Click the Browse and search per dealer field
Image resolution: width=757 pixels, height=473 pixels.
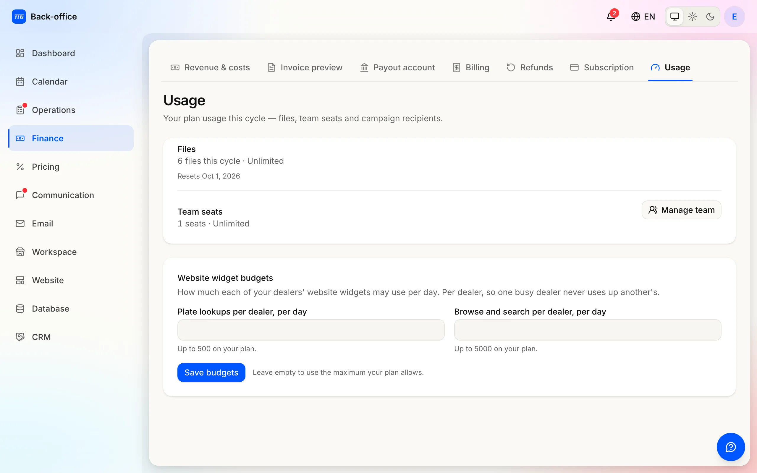[588, 330]
